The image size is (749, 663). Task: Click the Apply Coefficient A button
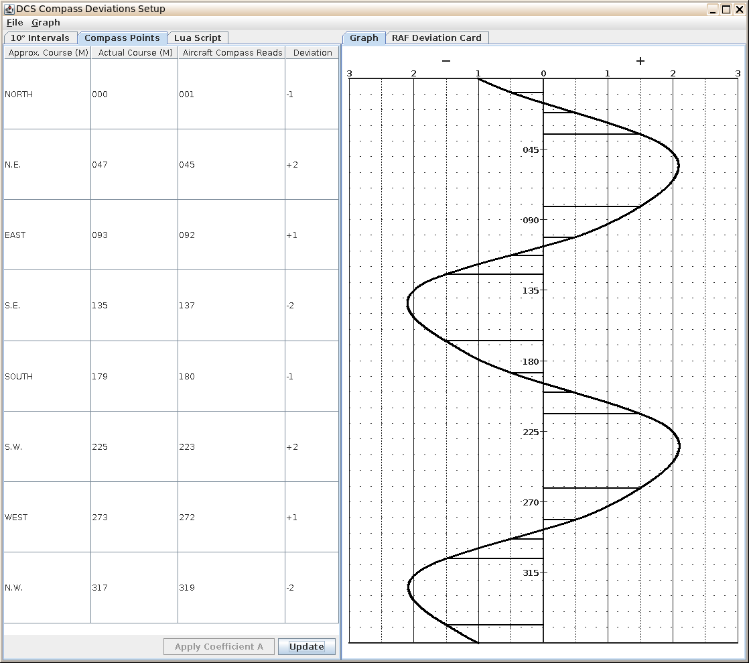219,646
